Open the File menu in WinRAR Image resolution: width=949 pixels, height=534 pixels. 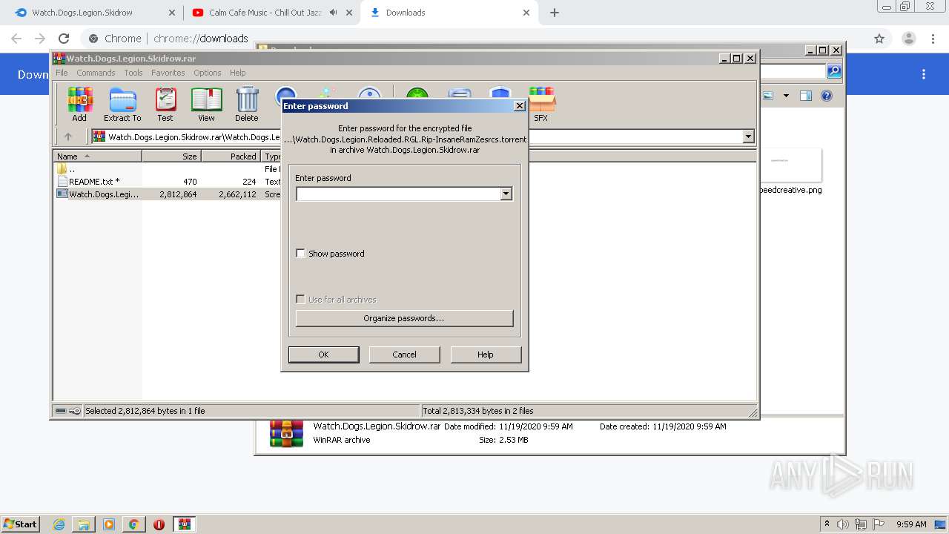(62, 73)
